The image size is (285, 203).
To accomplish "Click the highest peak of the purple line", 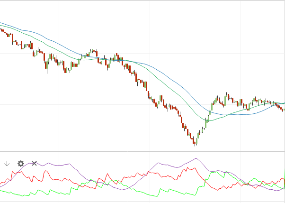I will point(196,159).
